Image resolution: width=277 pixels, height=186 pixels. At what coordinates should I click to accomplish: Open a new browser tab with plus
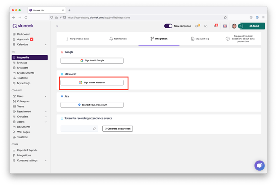[x=69, y=10]
